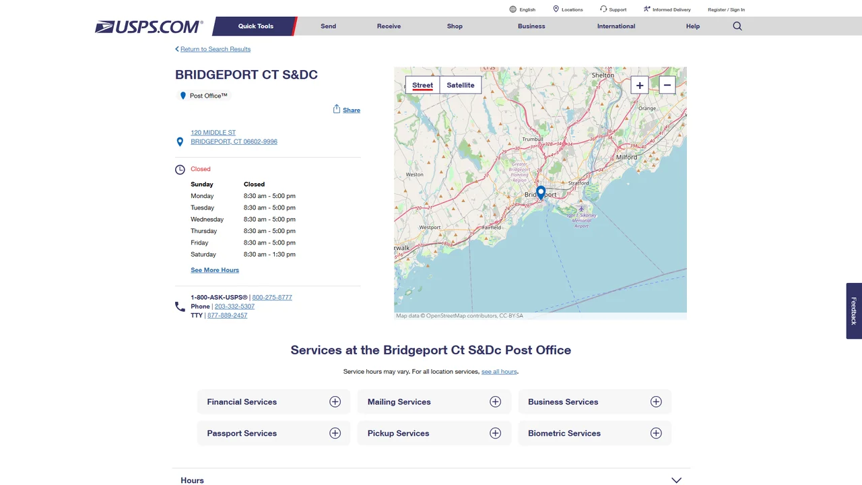Open the Shop menu
This screenshot has width=862, height=485.
[x=455, y=26]
